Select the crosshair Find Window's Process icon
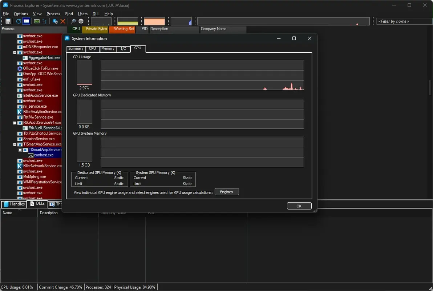Viewport: 433px width, 291px height. coord(81,21)
